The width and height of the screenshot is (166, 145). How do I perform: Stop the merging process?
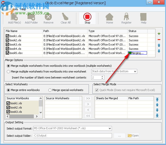point(87,18)
